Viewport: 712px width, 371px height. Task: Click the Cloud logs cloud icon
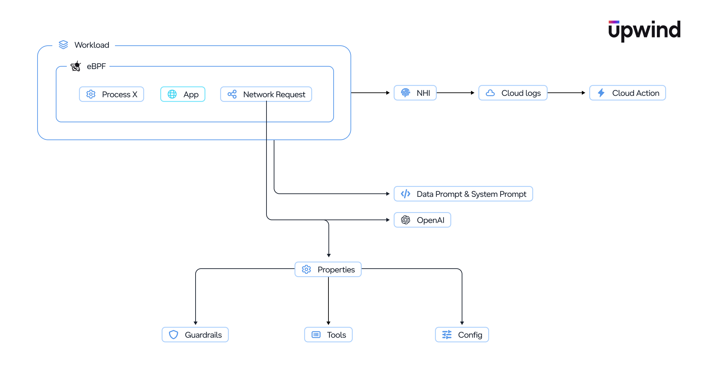490,93
